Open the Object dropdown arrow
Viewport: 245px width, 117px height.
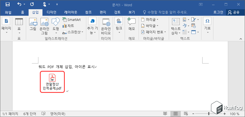tap(198, 32)
